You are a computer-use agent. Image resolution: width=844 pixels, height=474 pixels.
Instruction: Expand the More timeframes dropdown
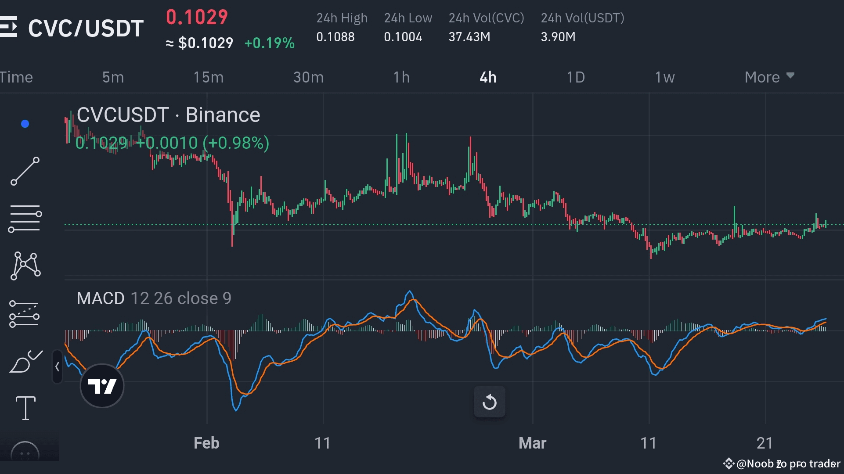[769, 77]
